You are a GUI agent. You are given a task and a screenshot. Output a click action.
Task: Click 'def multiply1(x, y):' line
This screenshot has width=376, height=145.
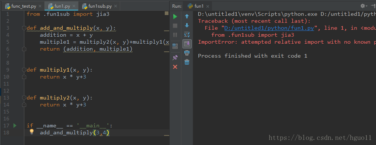tap(59, 70)
